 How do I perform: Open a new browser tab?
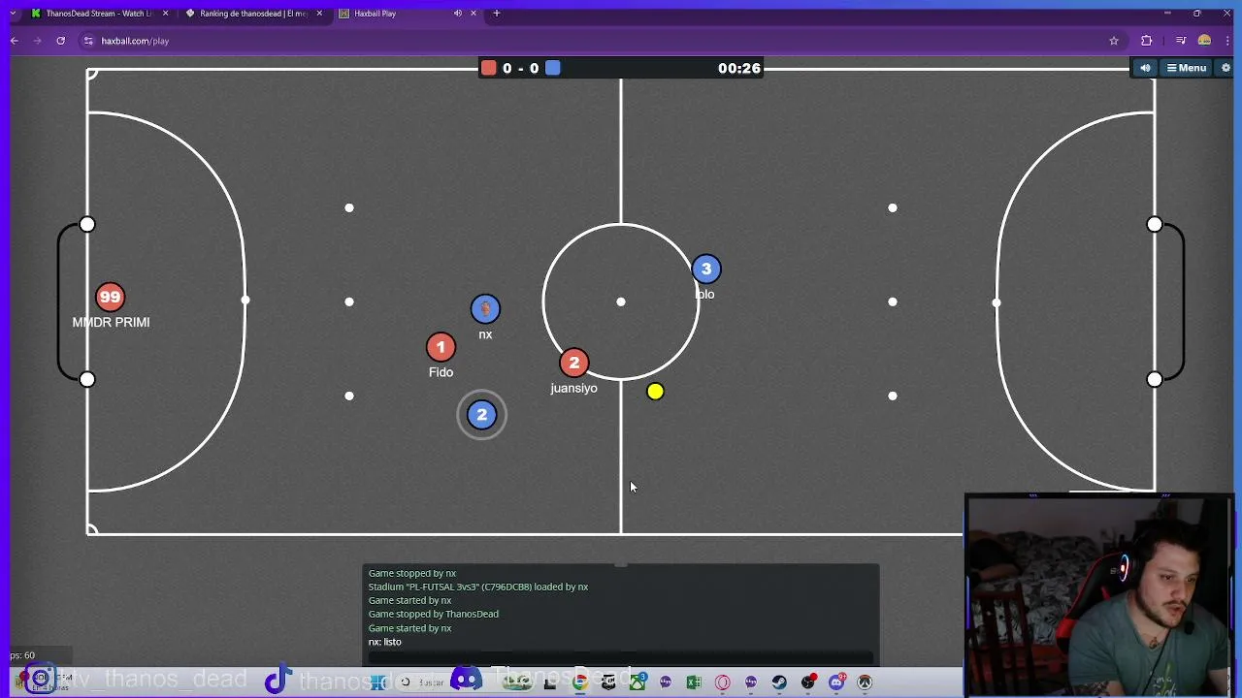click(497, 14)
